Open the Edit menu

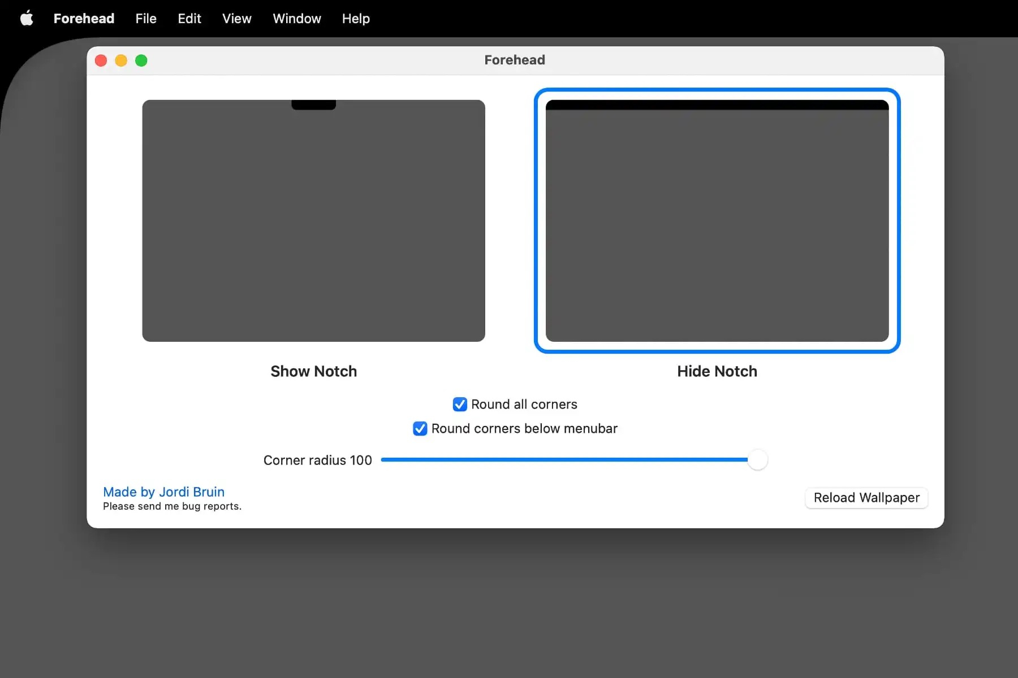tap(189, 19)
